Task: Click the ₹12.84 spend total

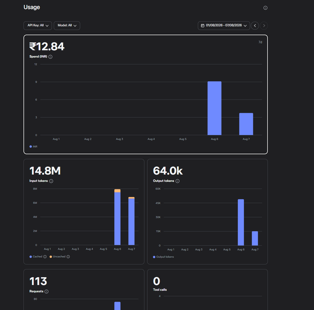Action: point(47,47)
